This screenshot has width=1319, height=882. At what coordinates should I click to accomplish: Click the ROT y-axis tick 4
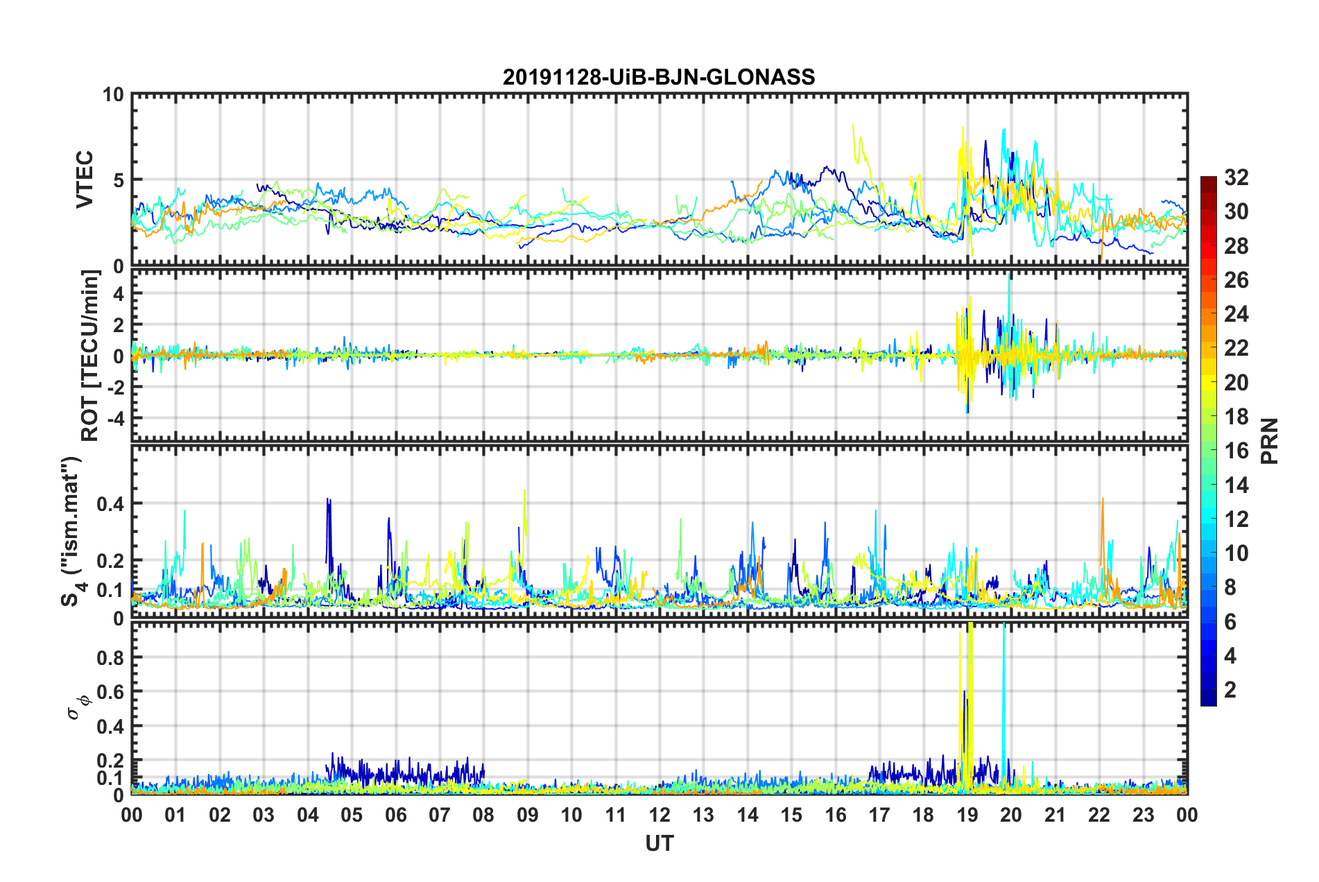(119, 295)
